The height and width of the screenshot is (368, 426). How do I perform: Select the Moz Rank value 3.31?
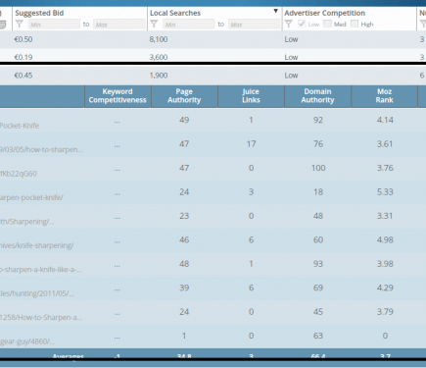tap(385, 216)
